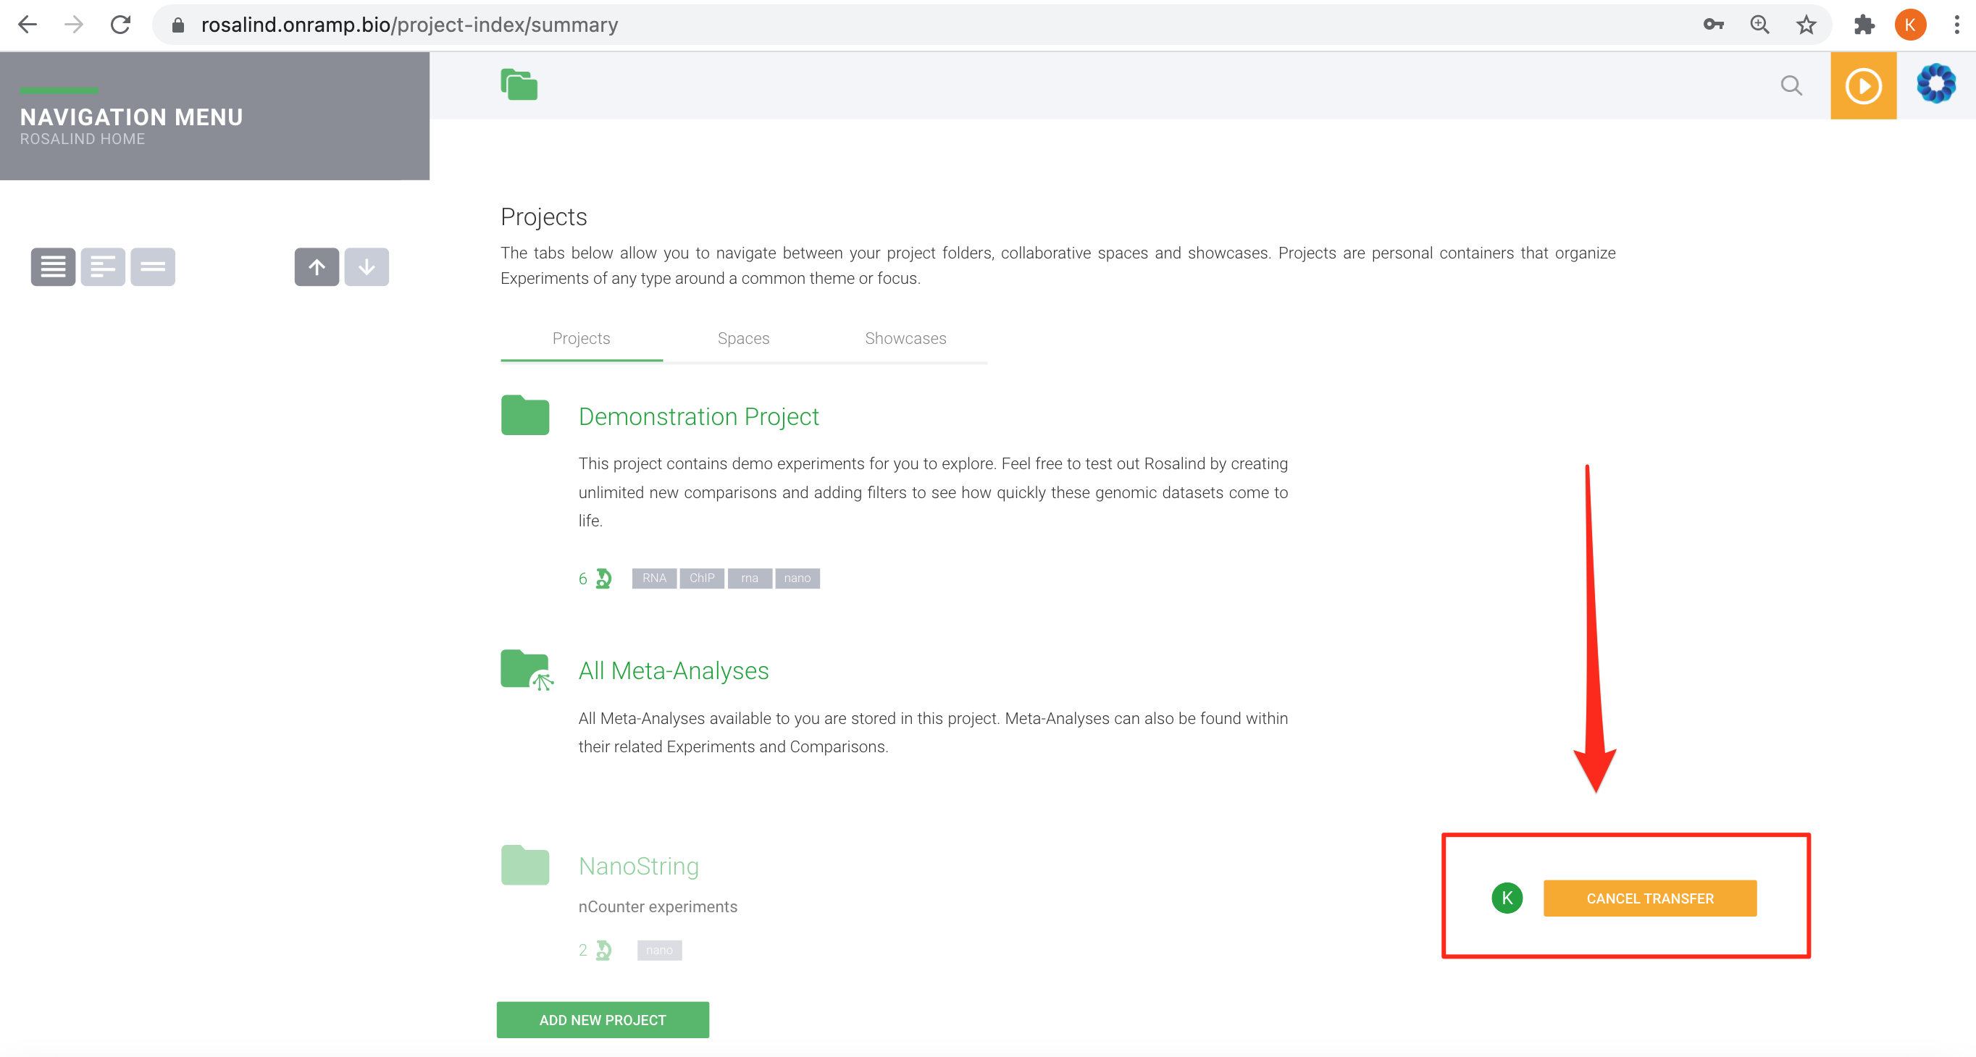Click the blue Rosalind flower logo
The width and height of the screenshot is (1976, 1057).
coord(1936,83)
